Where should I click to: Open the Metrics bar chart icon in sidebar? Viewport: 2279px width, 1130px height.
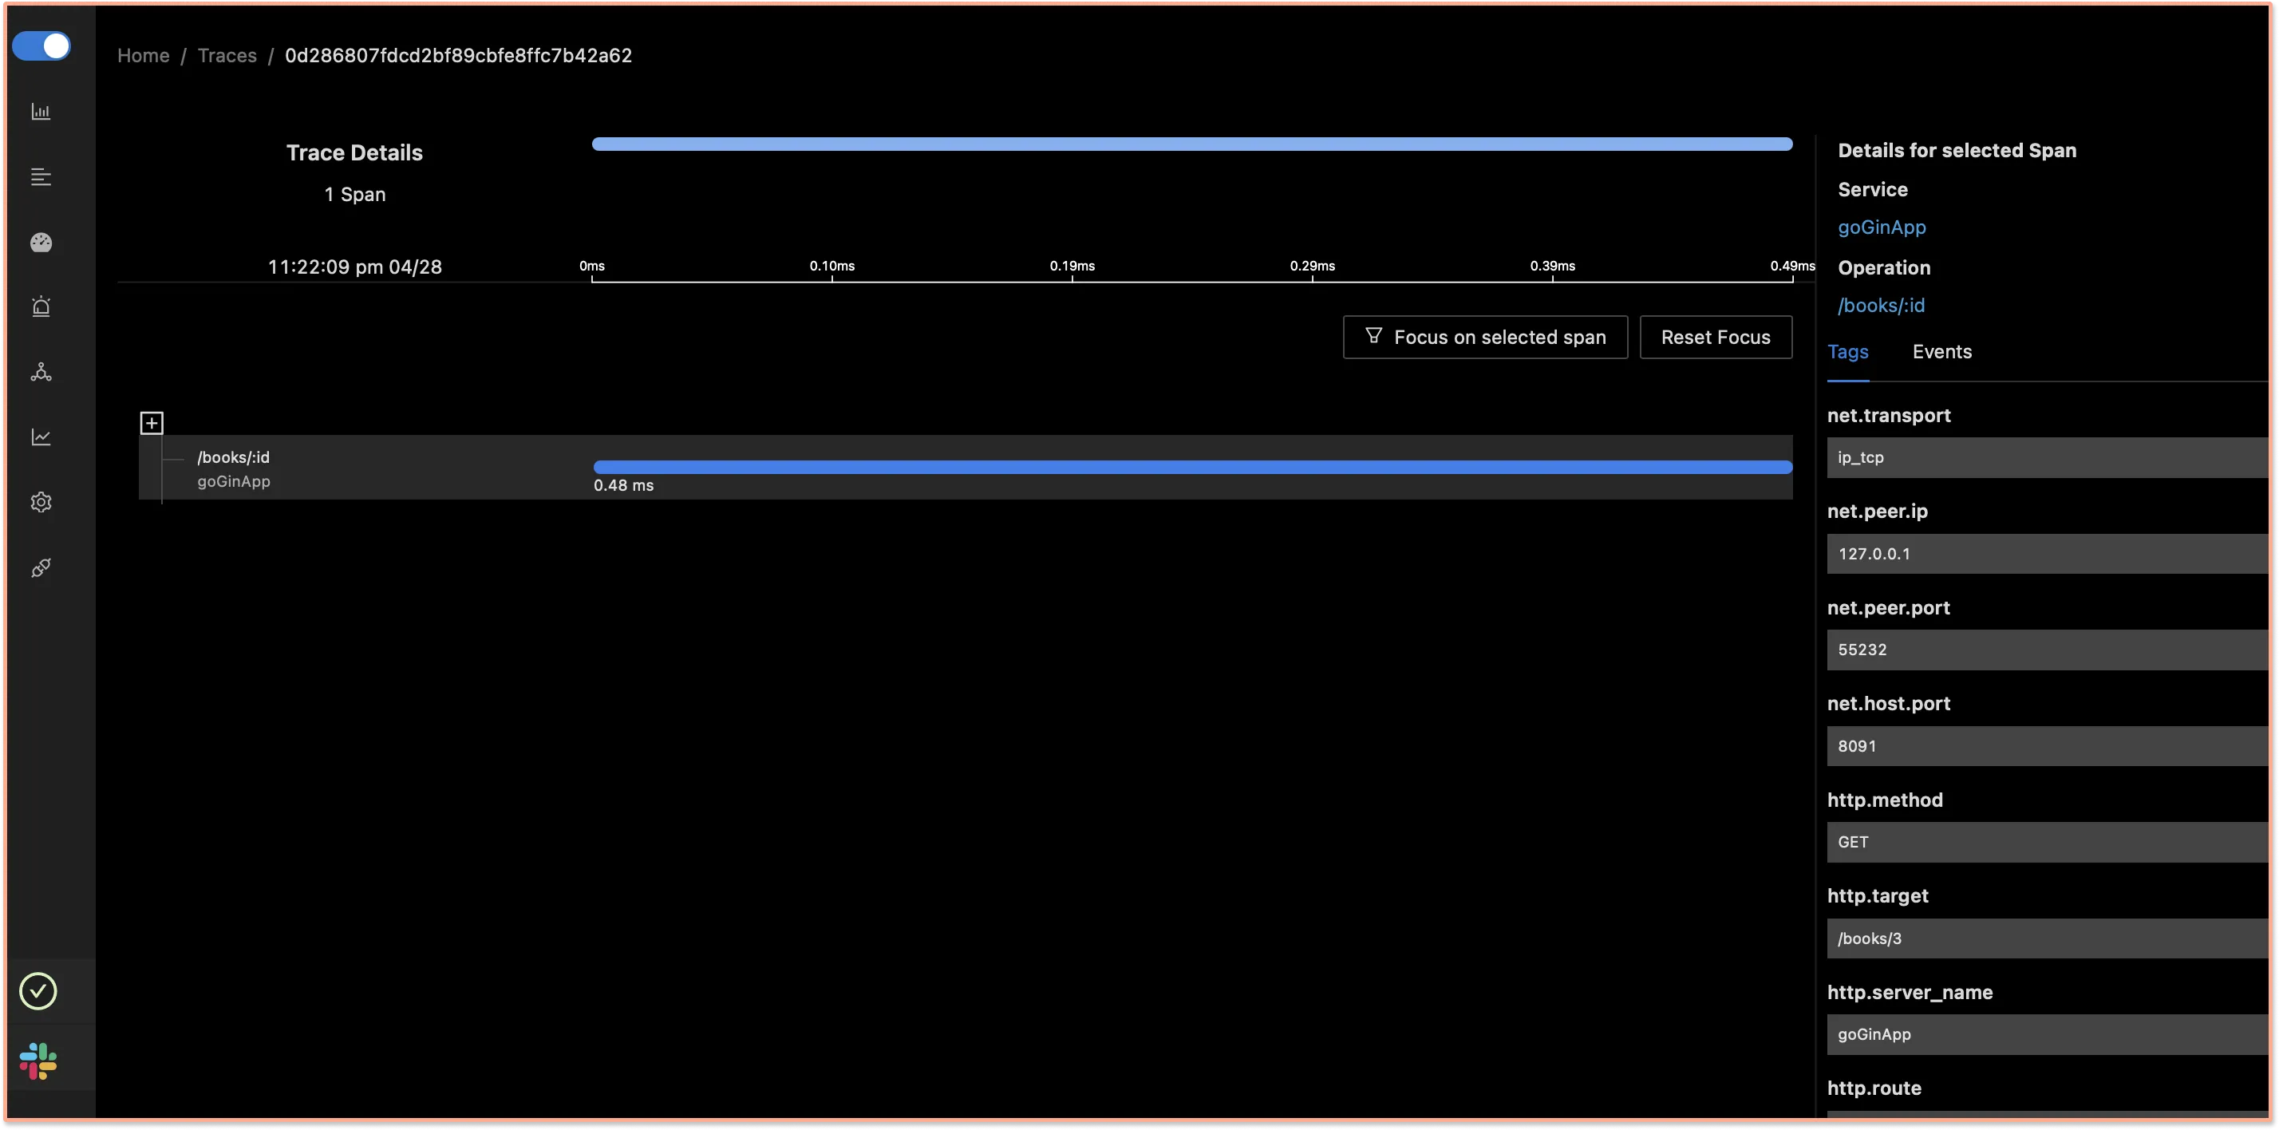coord(41,112)
